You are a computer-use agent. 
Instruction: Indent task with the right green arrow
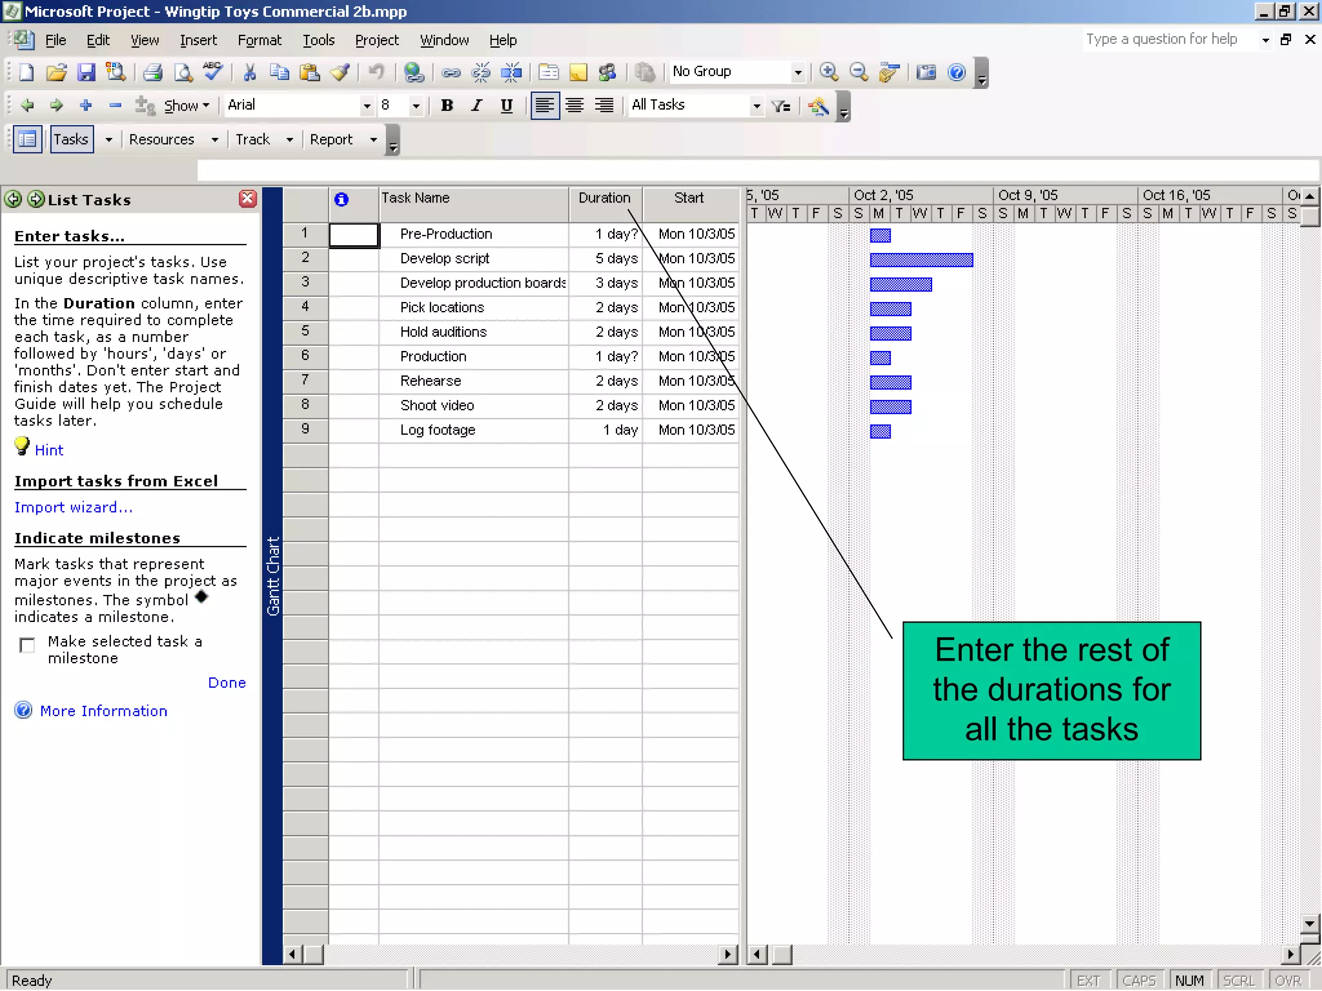pos(56,105)
